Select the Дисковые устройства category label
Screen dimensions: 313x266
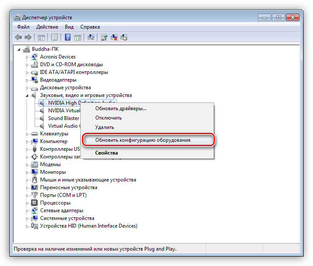[x=65, y=88]
